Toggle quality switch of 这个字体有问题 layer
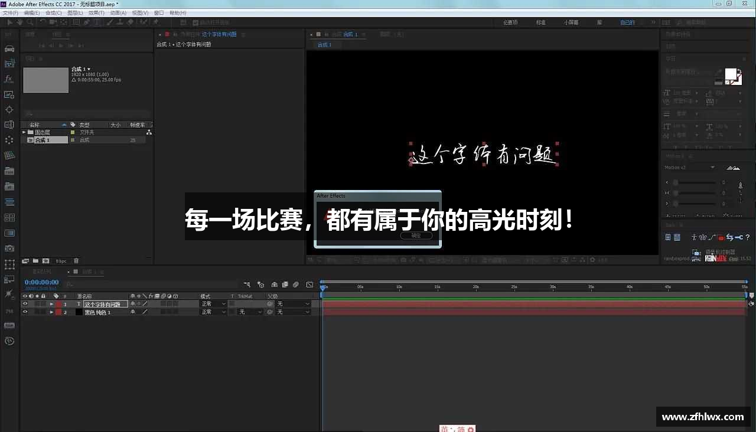 145,304
